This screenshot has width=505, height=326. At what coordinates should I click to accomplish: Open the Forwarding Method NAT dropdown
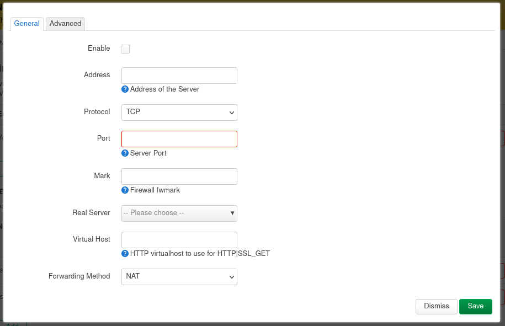pos(179,277)
